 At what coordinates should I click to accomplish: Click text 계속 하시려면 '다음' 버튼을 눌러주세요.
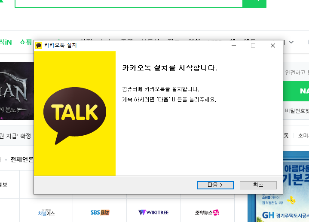[x=169, y=99]
